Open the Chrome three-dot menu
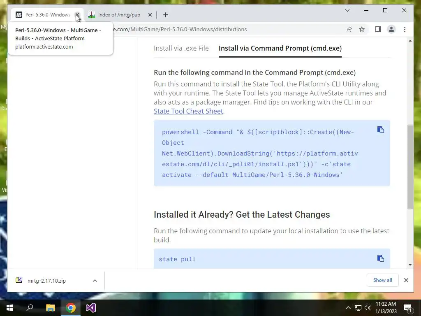 405,29
